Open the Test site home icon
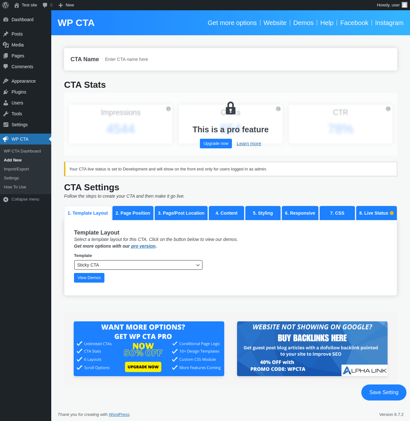The height and width of the screenshot is (421, 410). point(17,5)
